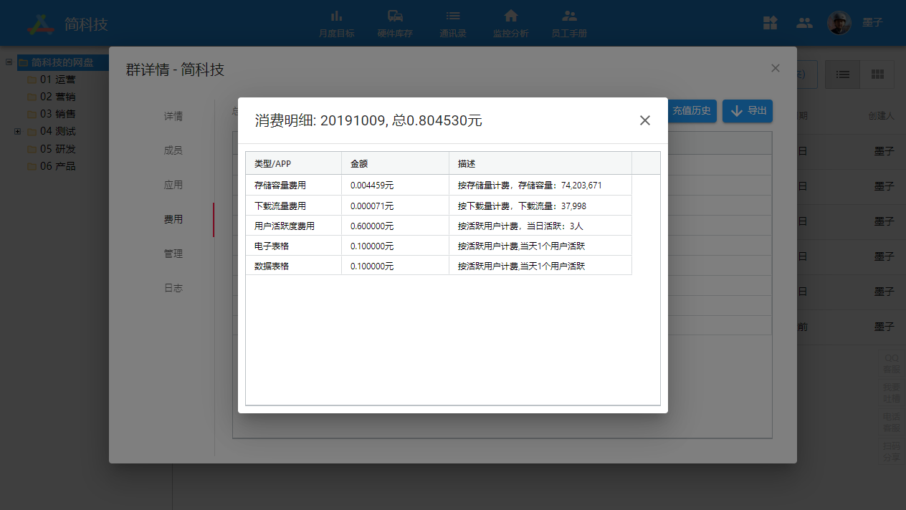Click the apps grid icon in header
This screenshot has width=906, height=510.
pyautogui.click(x=770, y=23)
